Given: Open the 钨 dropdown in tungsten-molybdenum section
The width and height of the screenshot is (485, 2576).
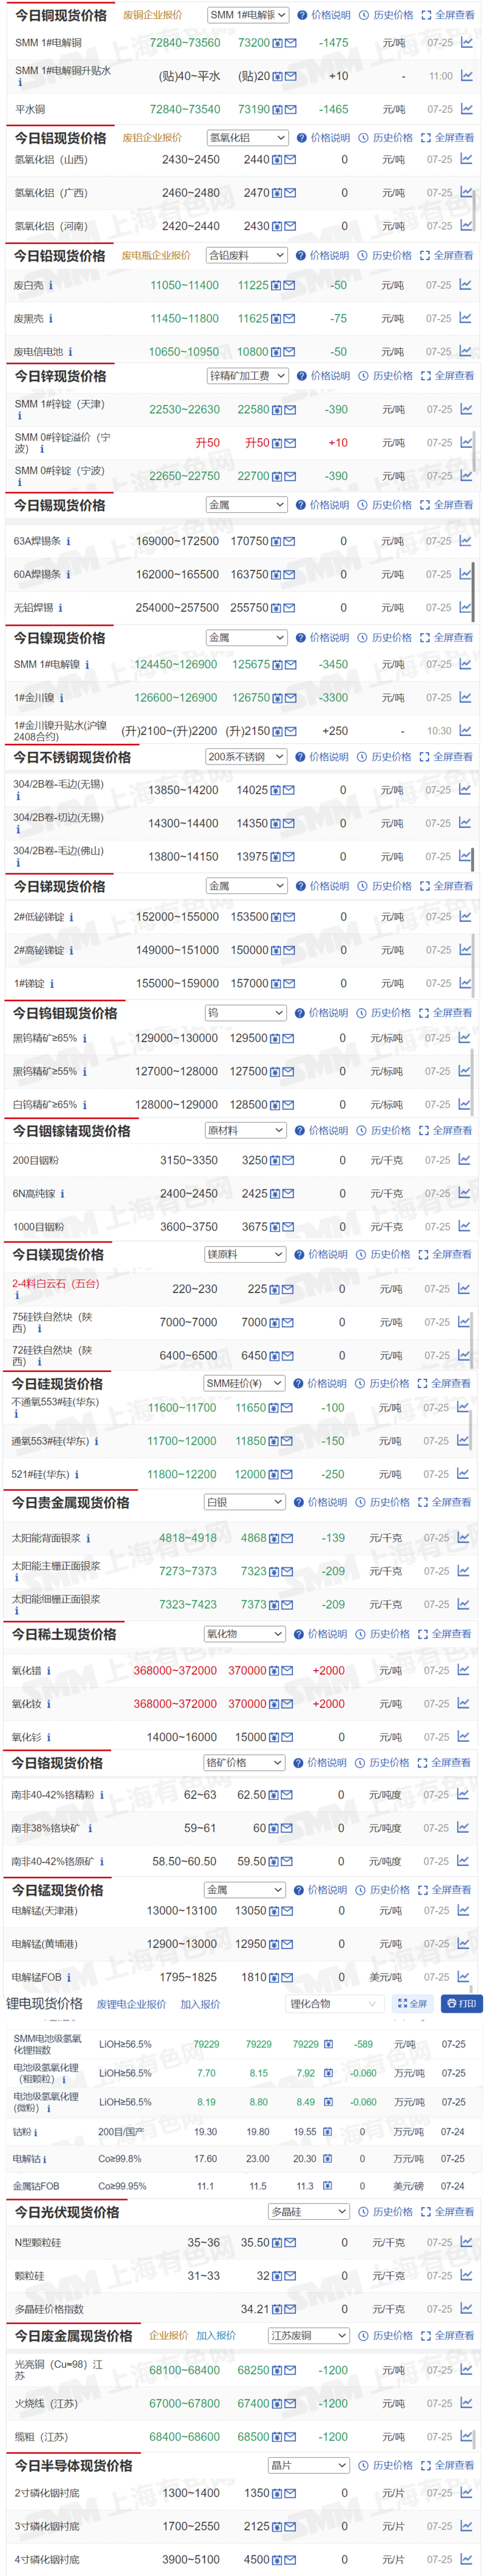Looking at the screenshot, I should 246,1013.
